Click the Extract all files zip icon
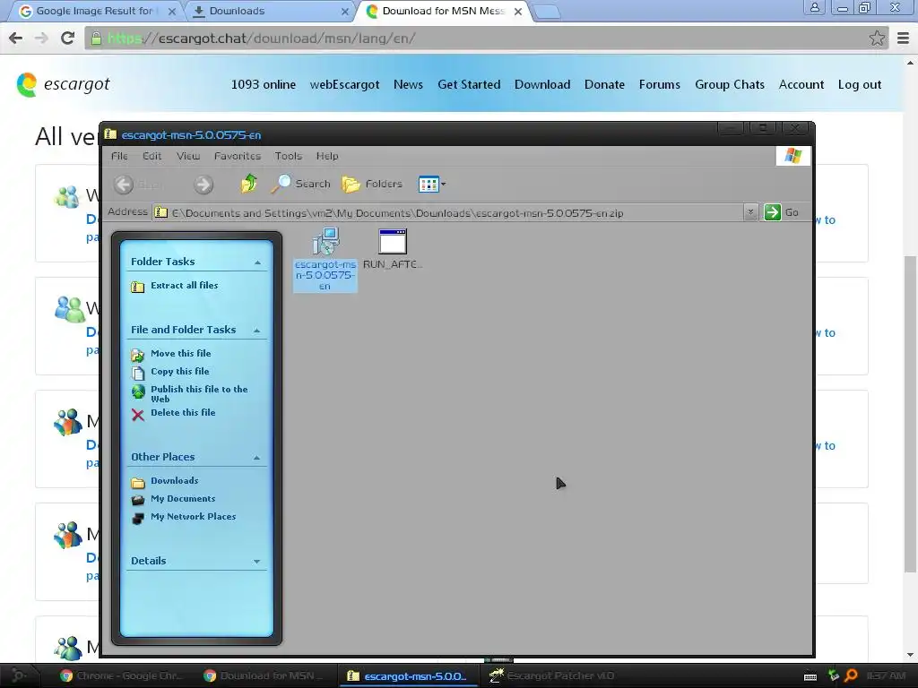Image resolution: width=918 pixels, height=688 pixels. click(138, 287)
